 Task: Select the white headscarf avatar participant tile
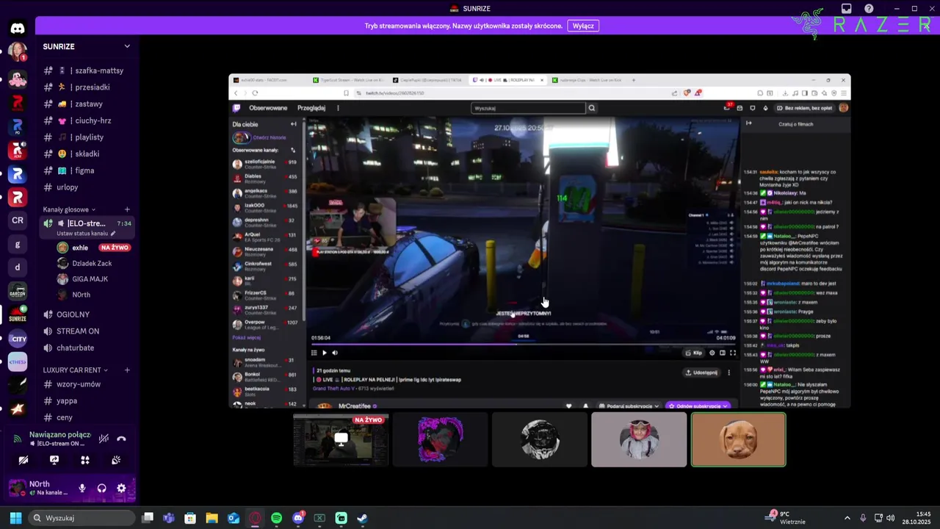point(639,439)
